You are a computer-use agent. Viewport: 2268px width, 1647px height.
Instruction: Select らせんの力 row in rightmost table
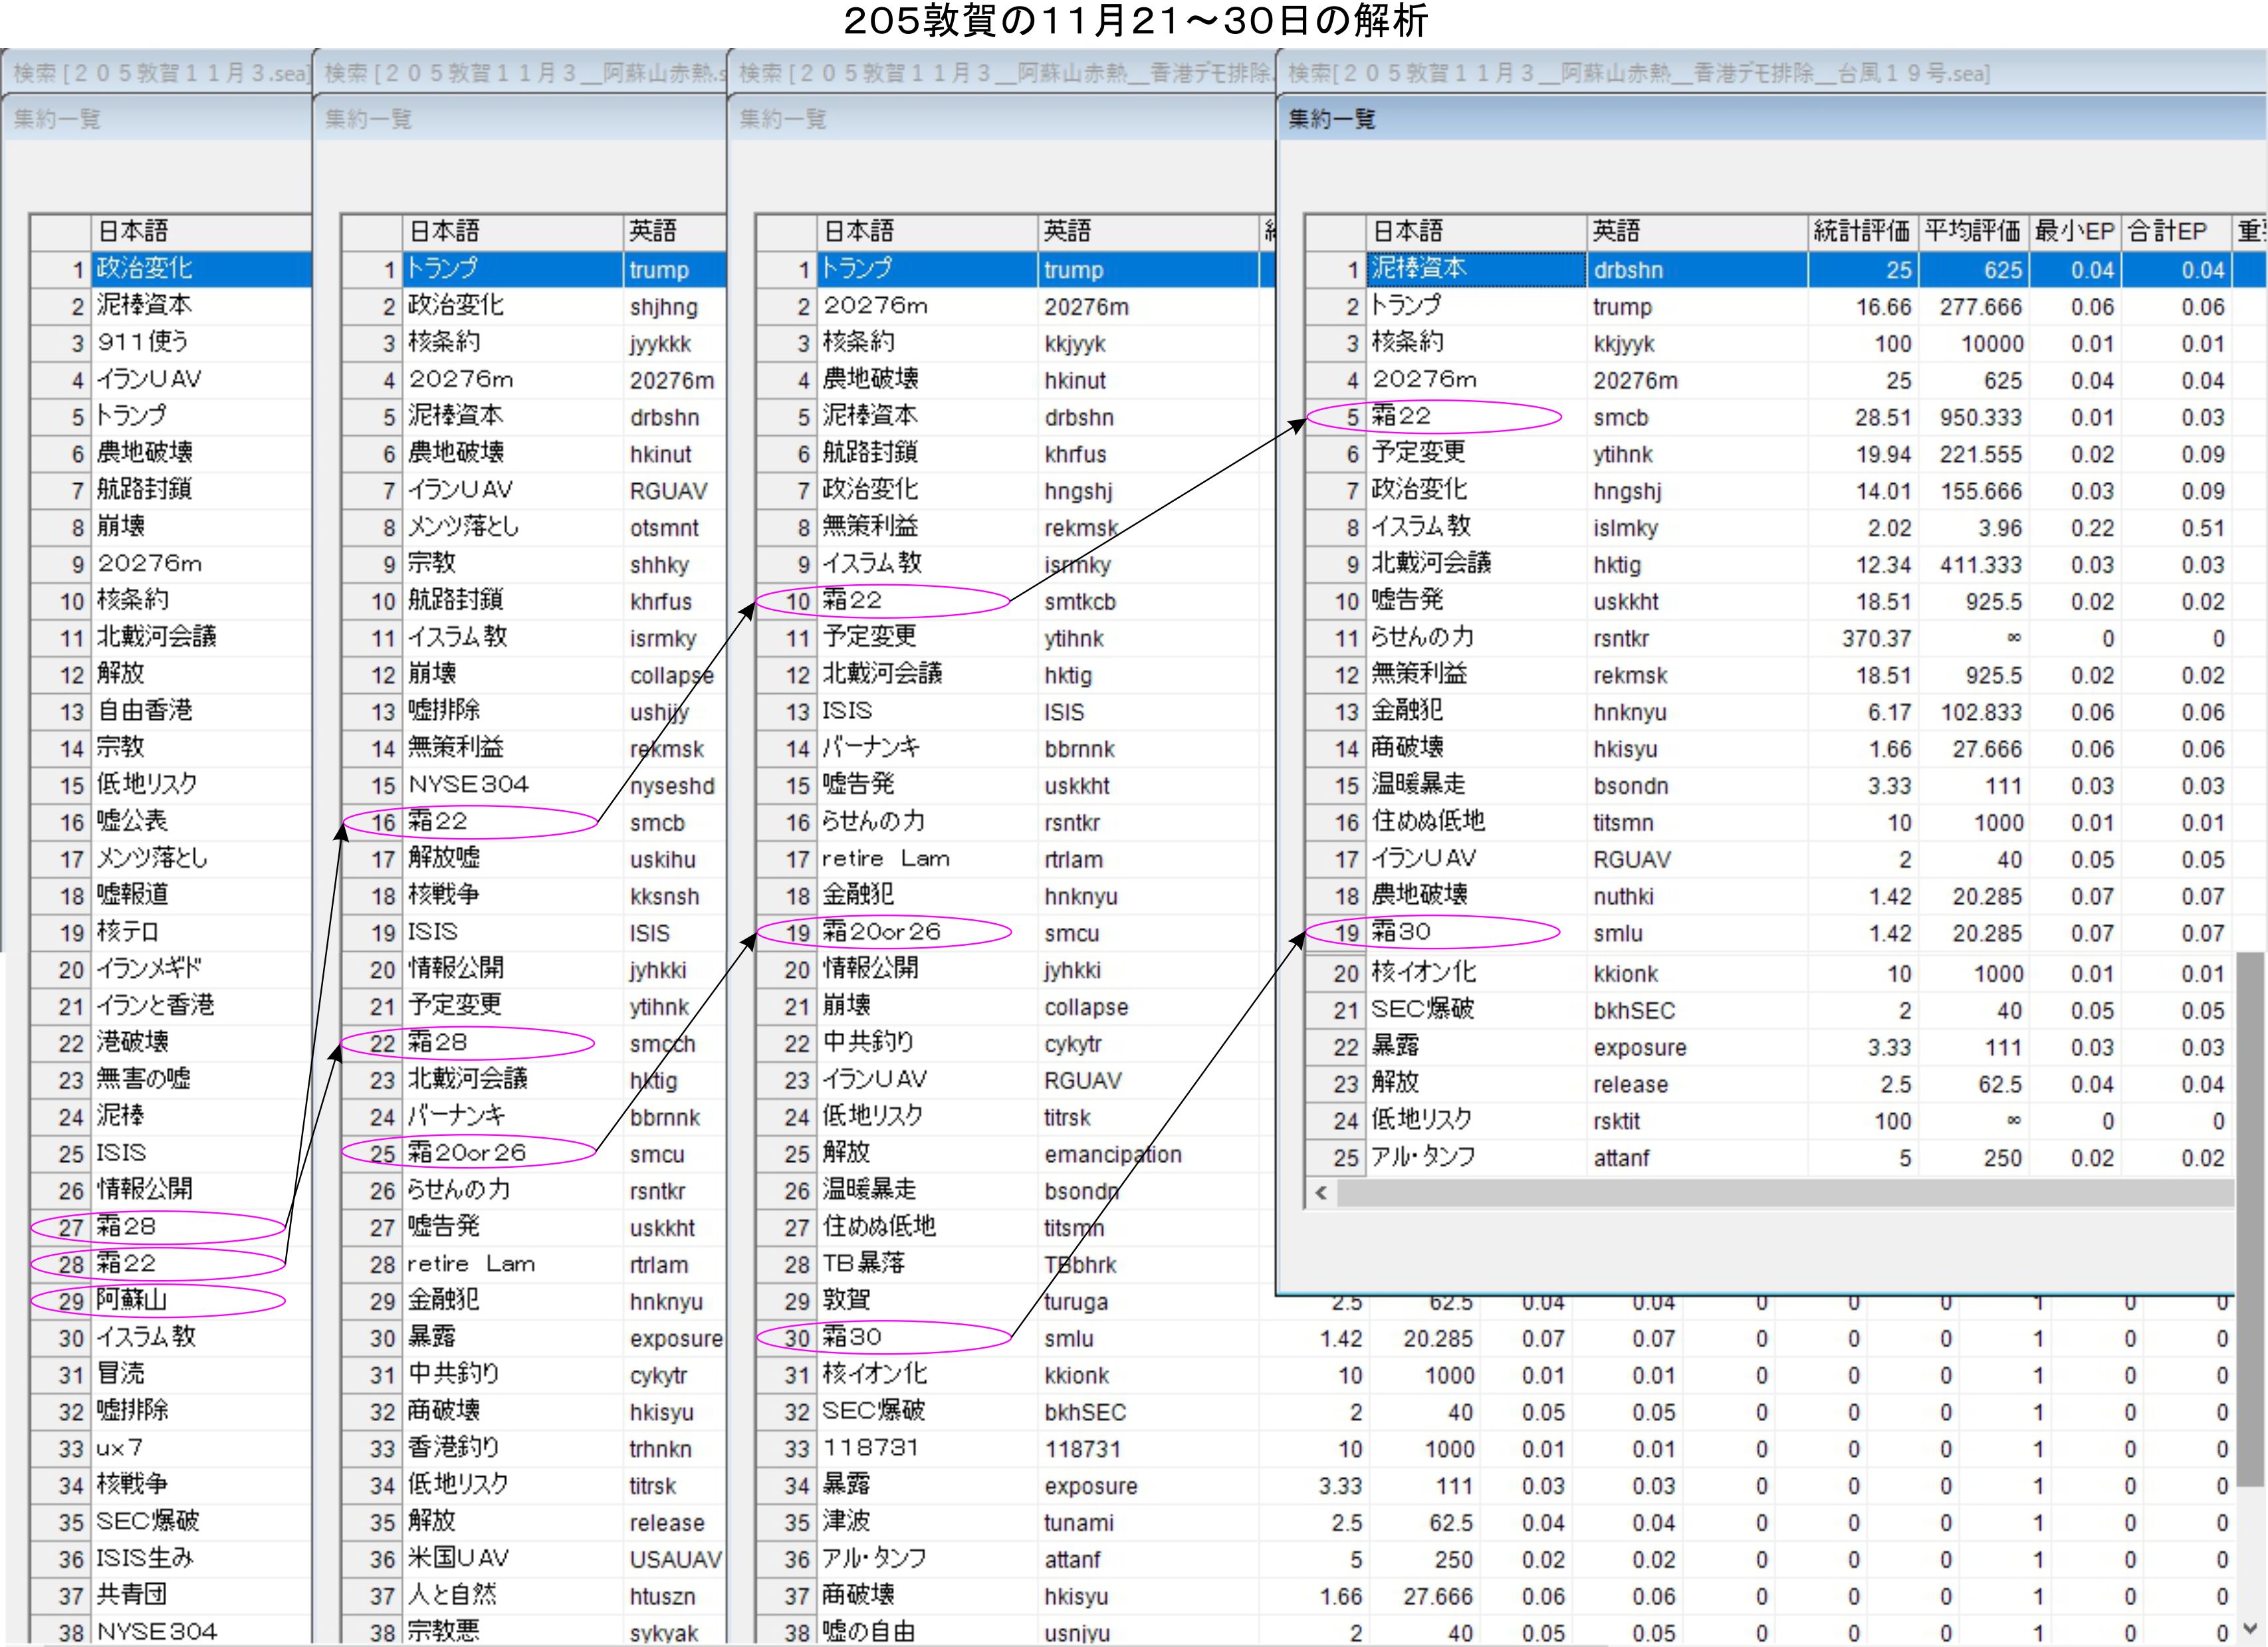(x=1422, y=637)
